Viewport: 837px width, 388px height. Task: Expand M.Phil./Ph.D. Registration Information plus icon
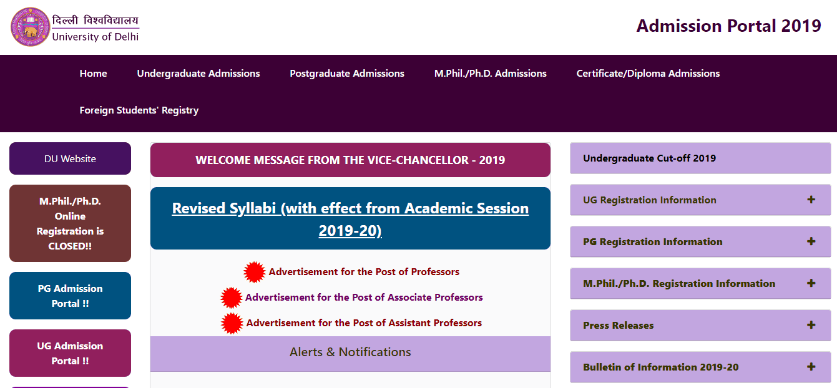coord(811,283)
